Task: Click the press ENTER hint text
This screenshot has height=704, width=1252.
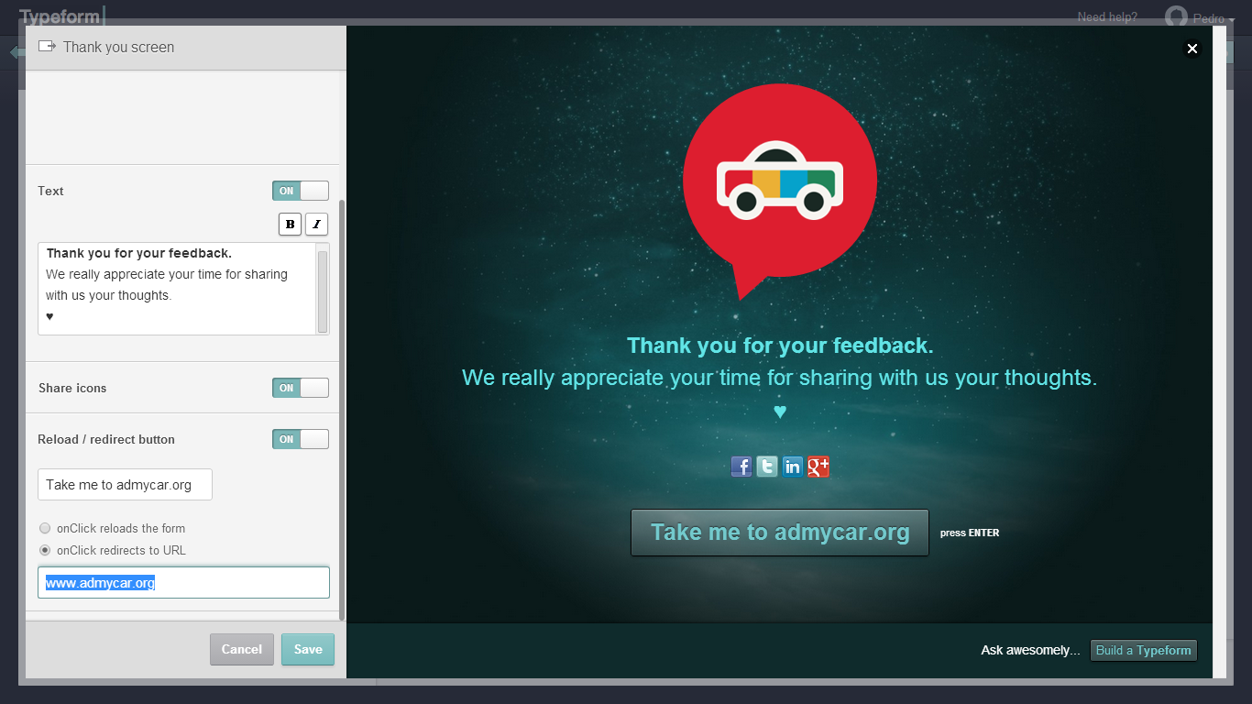Action: click(970, 533)
